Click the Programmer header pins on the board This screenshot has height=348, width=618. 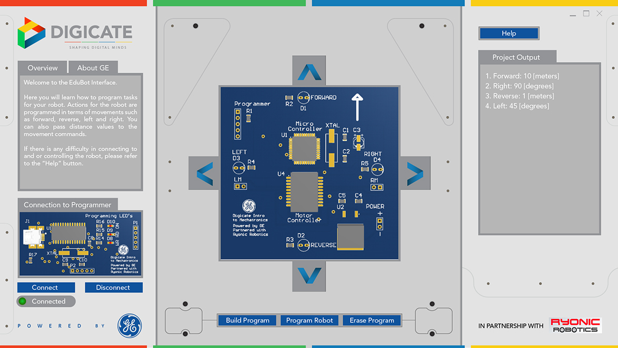tap(237, 124)
